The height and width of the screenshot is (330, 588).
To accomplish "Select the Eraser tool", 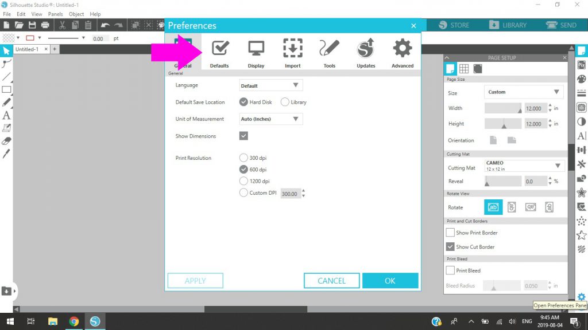I will coord(6,141).
